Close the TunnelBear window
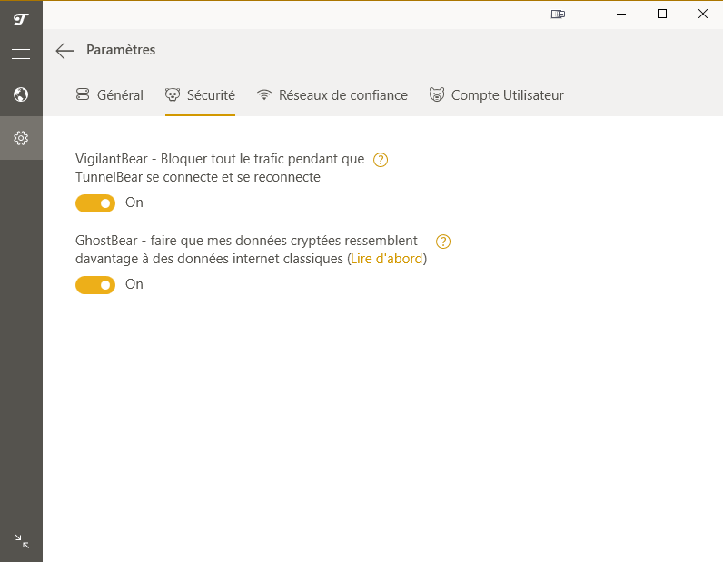Viewport: 723px width, 562px height. click(703, 14)
